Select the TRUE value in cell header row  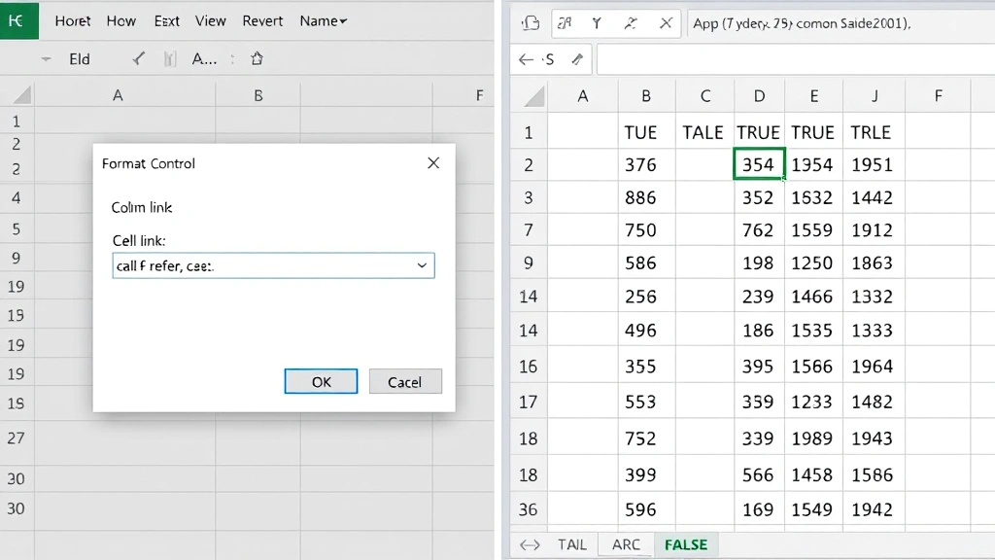[x=758, y=131]
